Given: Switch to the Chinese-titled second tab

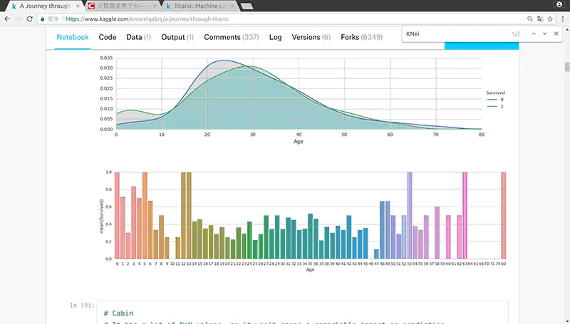Looking at the screenshot, I should (x=123, y=6).
